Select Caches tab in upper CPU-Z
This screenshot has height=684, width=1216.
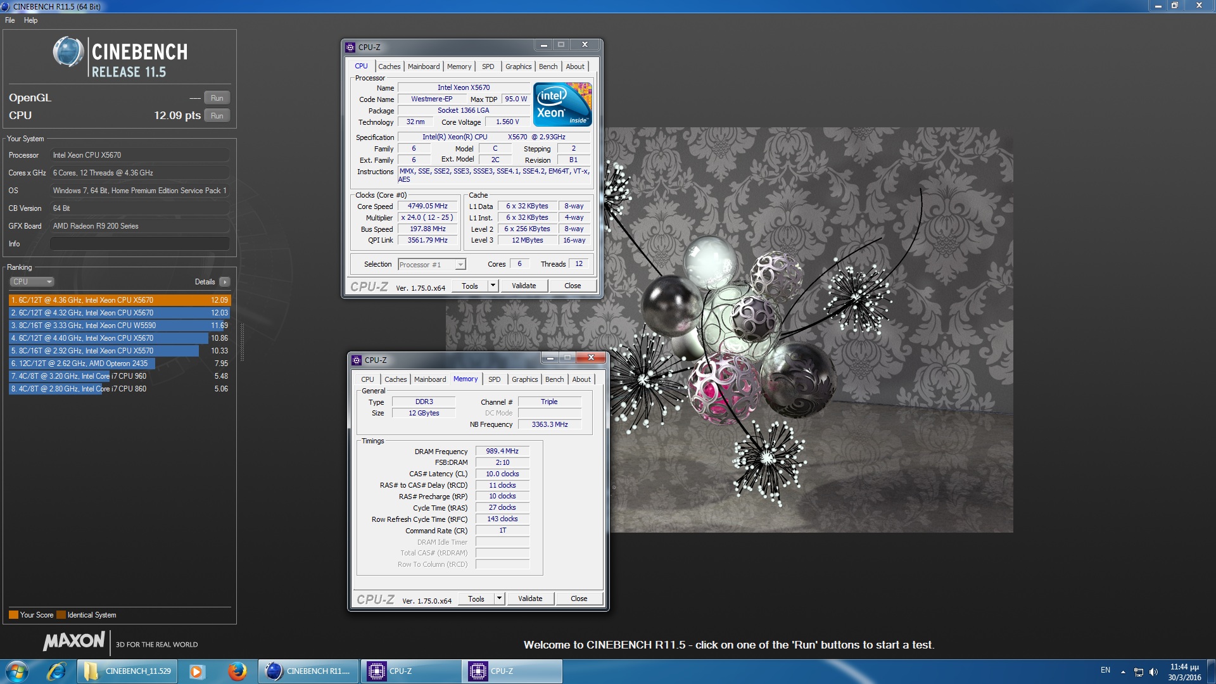pyautogui.click(x=389, y=66)
